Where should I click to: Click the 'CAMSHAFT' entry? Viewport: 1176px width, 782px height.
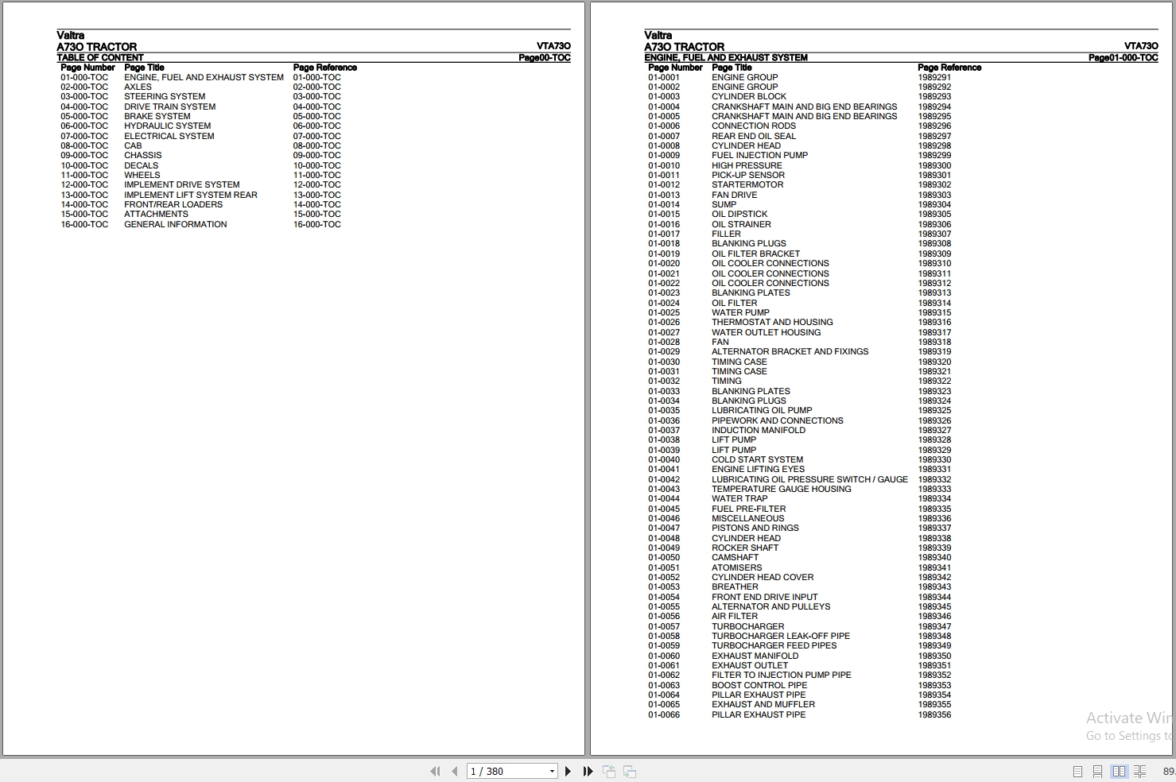[735, 557]
